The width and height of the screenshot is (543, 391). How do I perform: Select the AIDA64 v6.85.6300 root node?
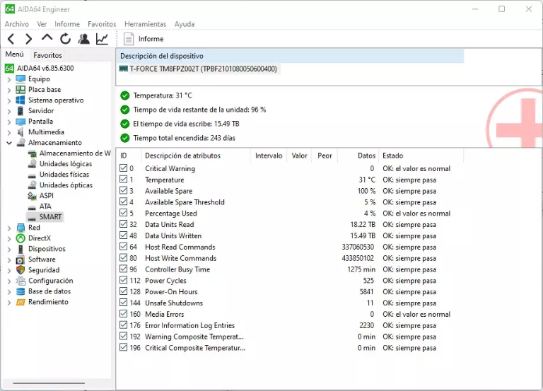45,68
